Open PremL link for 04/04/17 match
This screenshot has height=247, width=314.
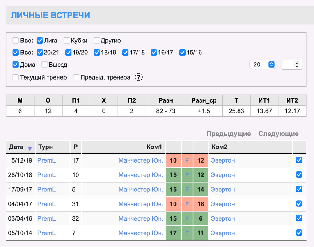[47, 204]
